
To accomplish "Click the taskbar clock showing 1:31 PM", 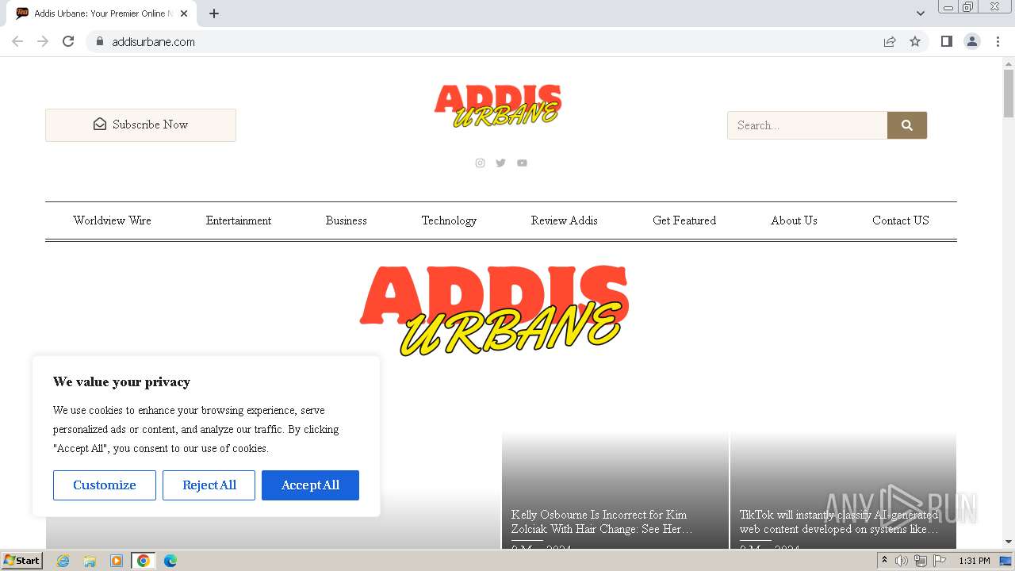I will 975,561.
